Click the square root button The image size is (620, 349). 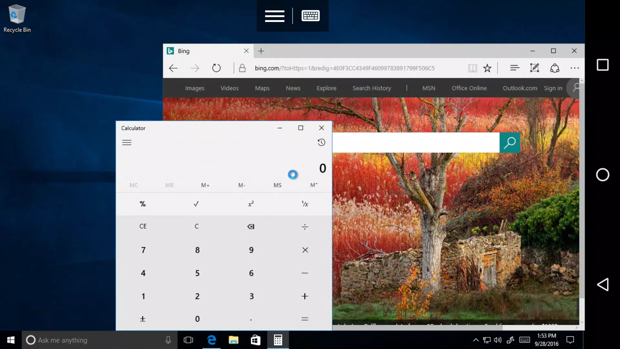[196, 204]
